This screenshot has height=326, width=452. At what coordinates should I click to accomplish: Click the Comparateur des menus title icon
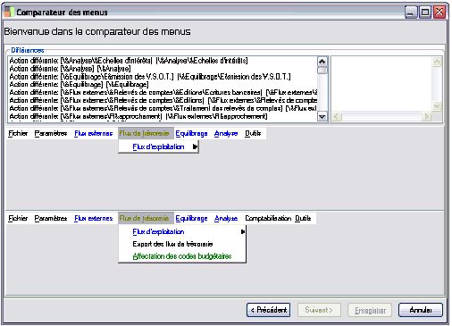tap(8, 12)
